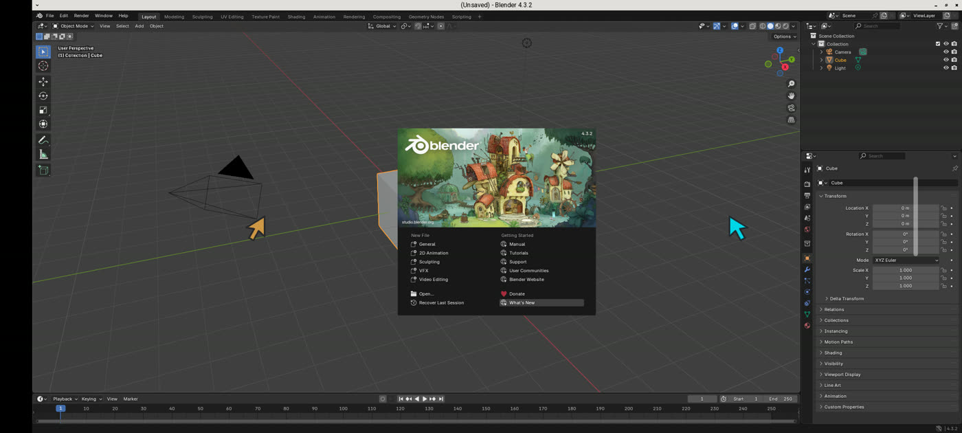Activate the Scale tool
This screenshot has height=433, width=962.
pyautogui.click(x=43, y=110)
